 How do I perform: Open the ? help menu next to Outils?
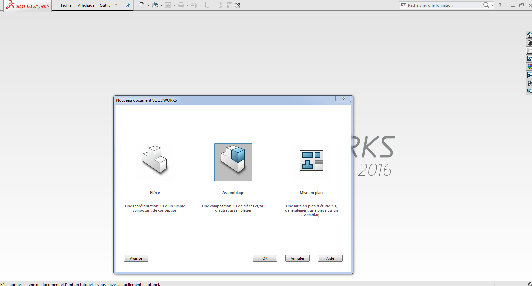[116, 5]
